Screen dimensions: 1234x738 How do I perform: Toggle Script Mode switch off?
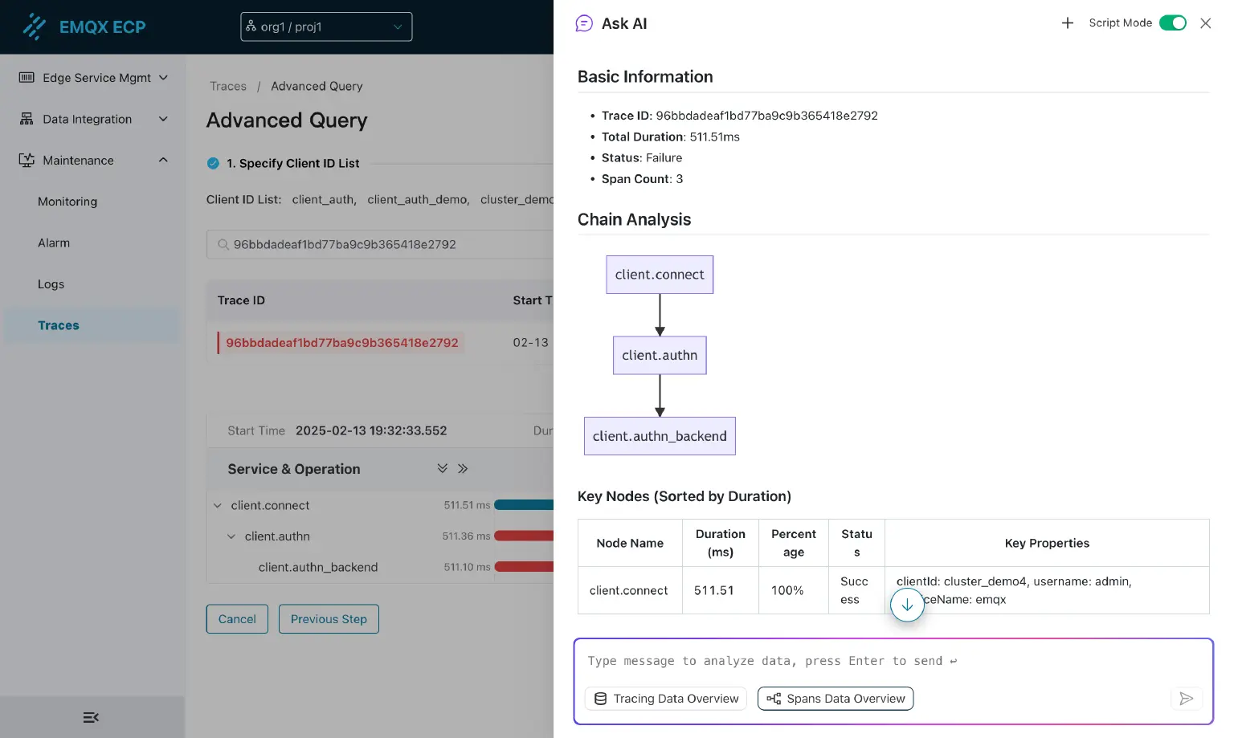[x=1172, y=23]
